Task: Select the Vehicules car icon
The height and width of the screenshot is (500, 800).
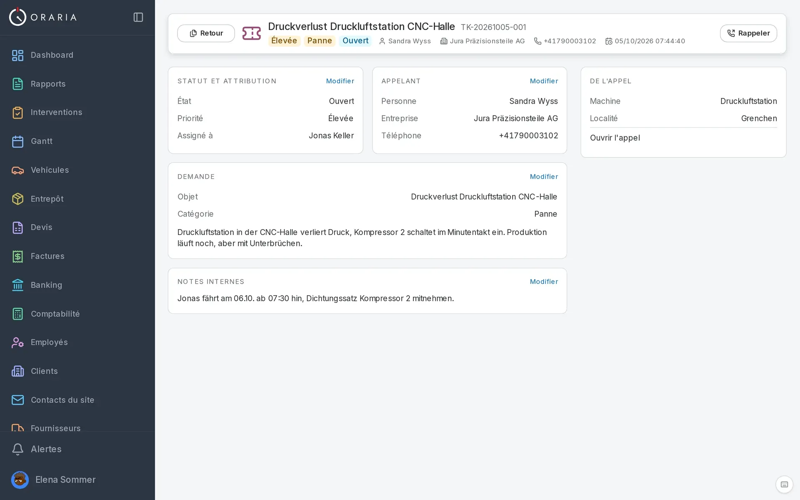Action: pyautogui.click(x=17, y=170)
